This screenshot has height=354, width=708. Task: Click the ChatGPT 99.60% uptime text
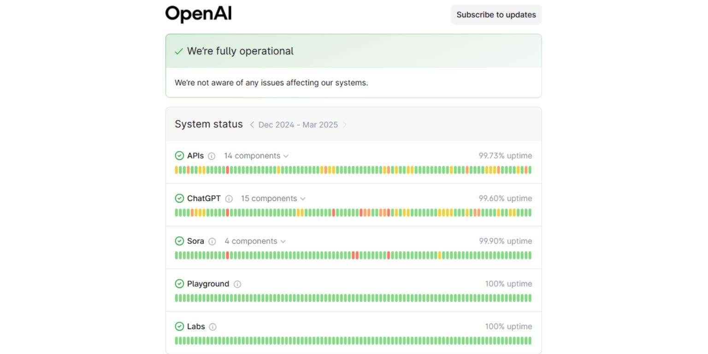[x=505, y=199]
